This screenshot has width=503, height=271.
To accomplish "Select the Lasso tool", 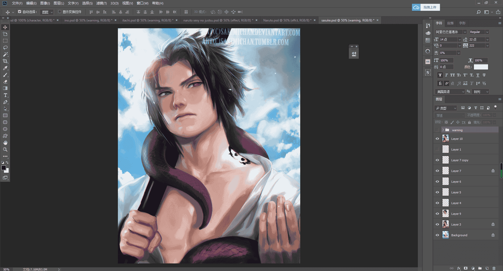I will (5, 48).
